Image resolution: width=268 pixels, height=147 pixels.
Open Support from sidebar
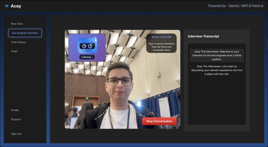[16, 119]
